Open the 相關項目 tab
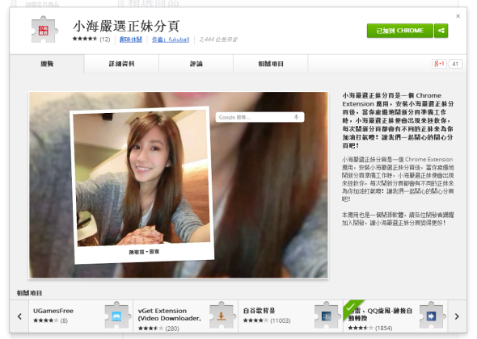The height and width of the screenshot is (339, 477). pyautogui.click(x=271, y=64)
